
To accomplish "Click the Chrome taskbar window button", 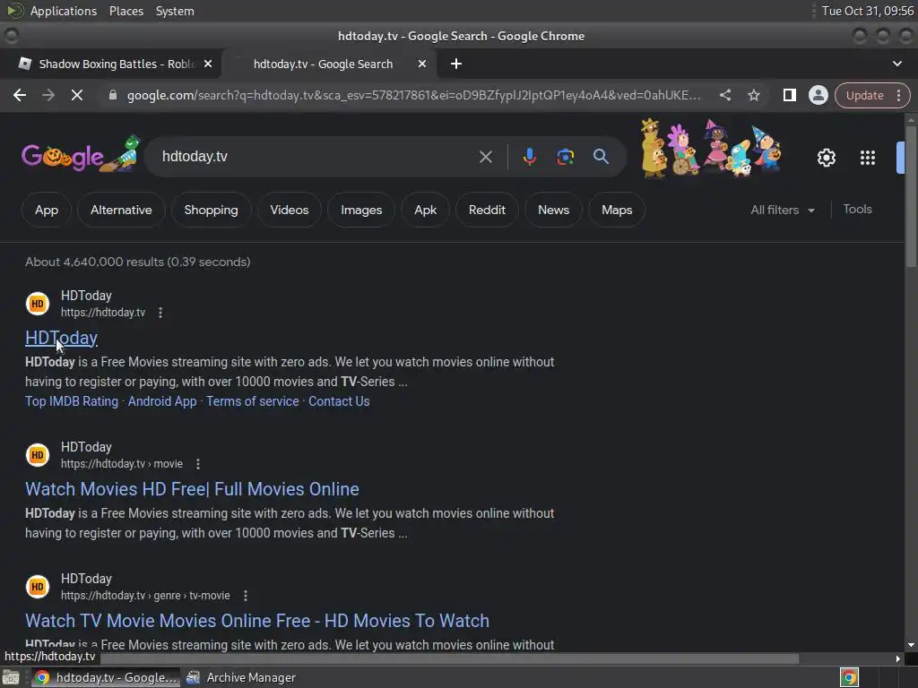I will pyautogui.click(x=106, y=677).
